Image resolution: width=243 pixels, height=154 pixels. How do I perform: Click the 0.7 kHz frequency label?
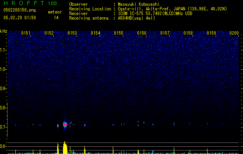tap(3, 127)
